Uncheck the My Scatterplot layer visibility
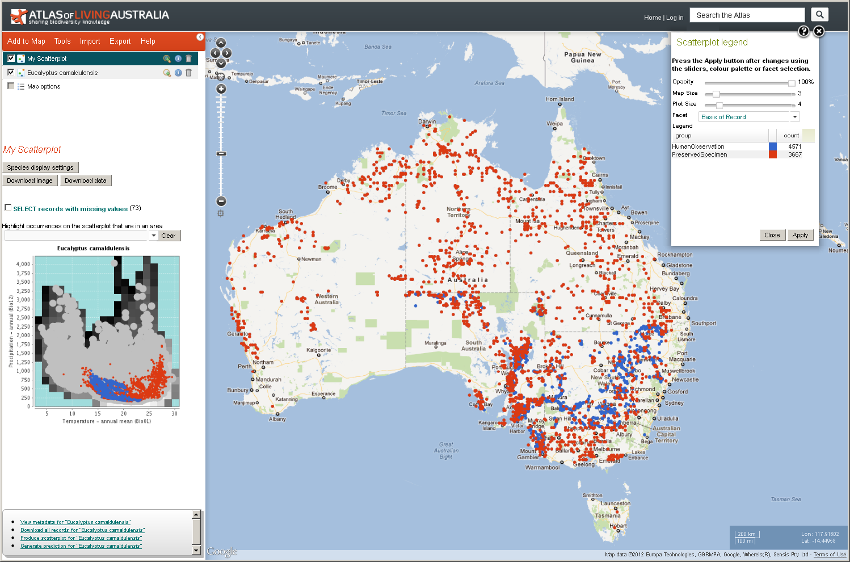This screenshot has width=850, height=562. (x=11, y=58)
